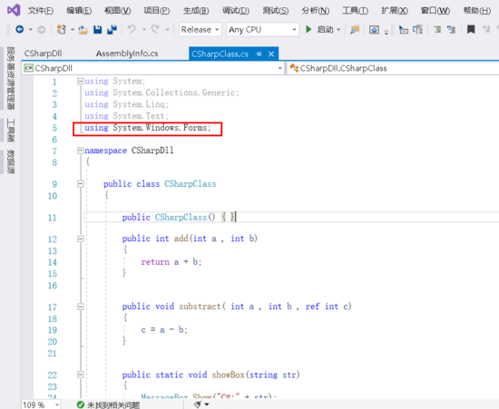Click the open file folder icon

click(x=83, y=30)
